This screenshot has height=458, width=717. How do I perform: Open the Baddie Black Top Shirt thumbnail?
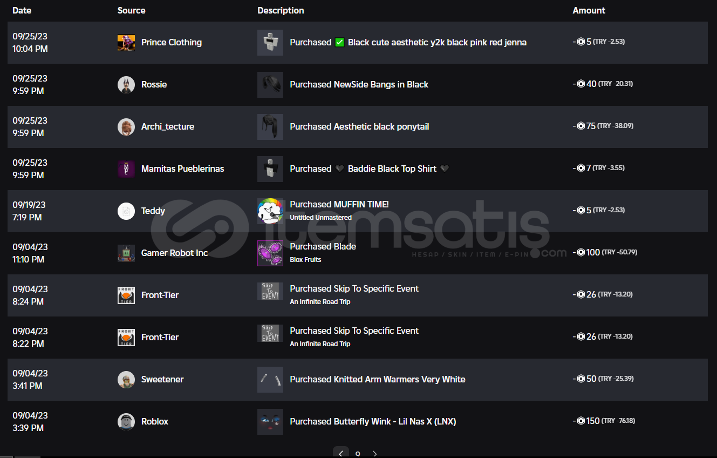(270, 169)
